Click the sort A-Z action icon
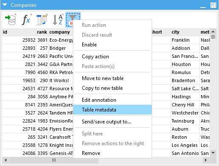The height and width of the screenshot is (166, 219). pos(58,20)
